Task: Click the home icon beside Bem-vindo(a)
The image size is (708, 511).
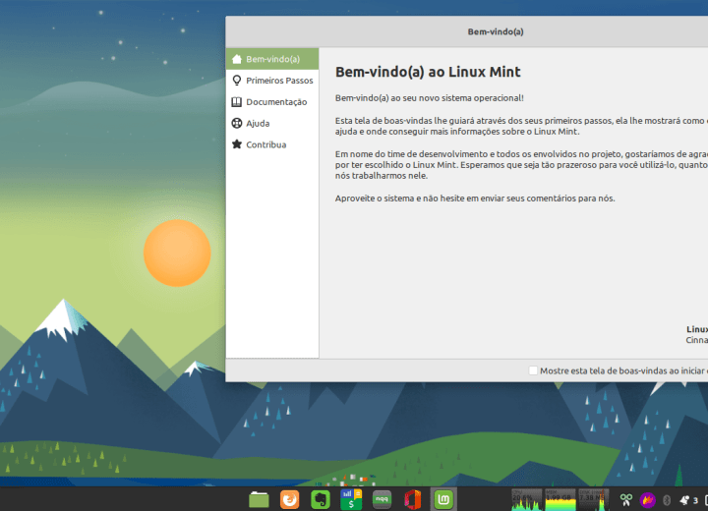Action: point(237,59)
